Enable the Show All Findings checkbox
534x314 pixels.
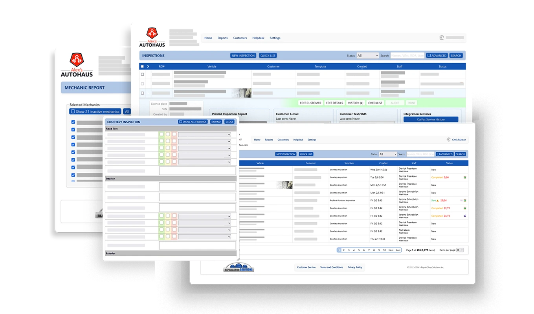(181, 122)
